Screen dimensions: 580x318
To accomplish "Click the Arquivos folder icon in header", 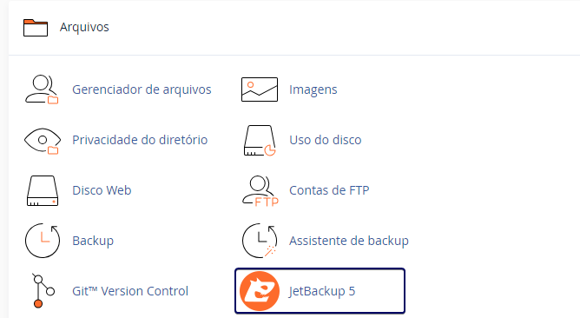I will pyautogui.click(x=36, y=28).
